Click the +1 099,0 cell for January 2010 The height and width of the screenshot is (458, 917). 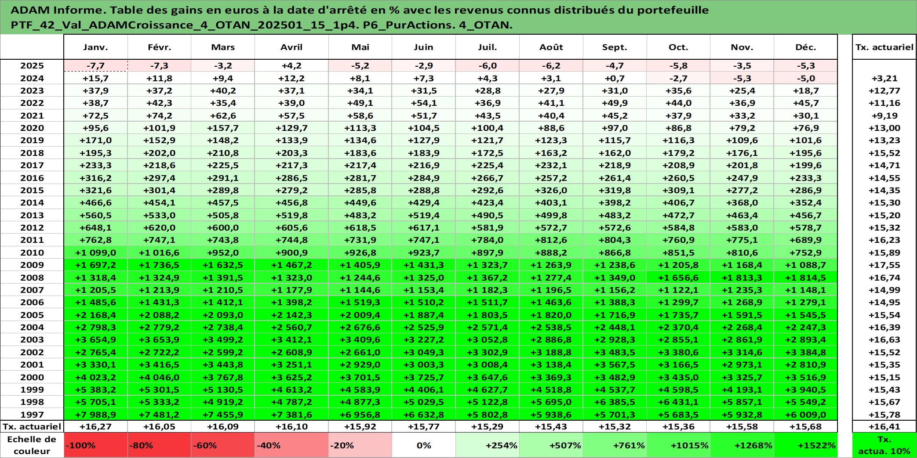(x=95, y=252)
